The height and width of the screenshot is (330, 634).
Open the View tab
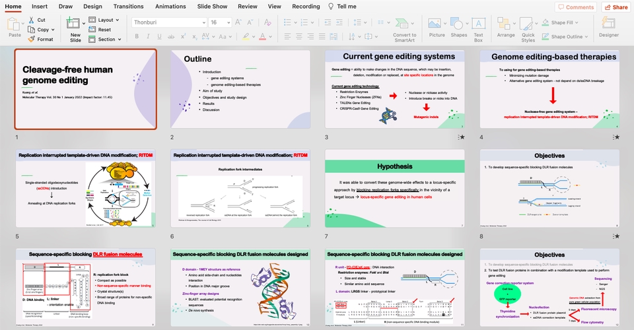pyautogui.click(x=274, y=7)
